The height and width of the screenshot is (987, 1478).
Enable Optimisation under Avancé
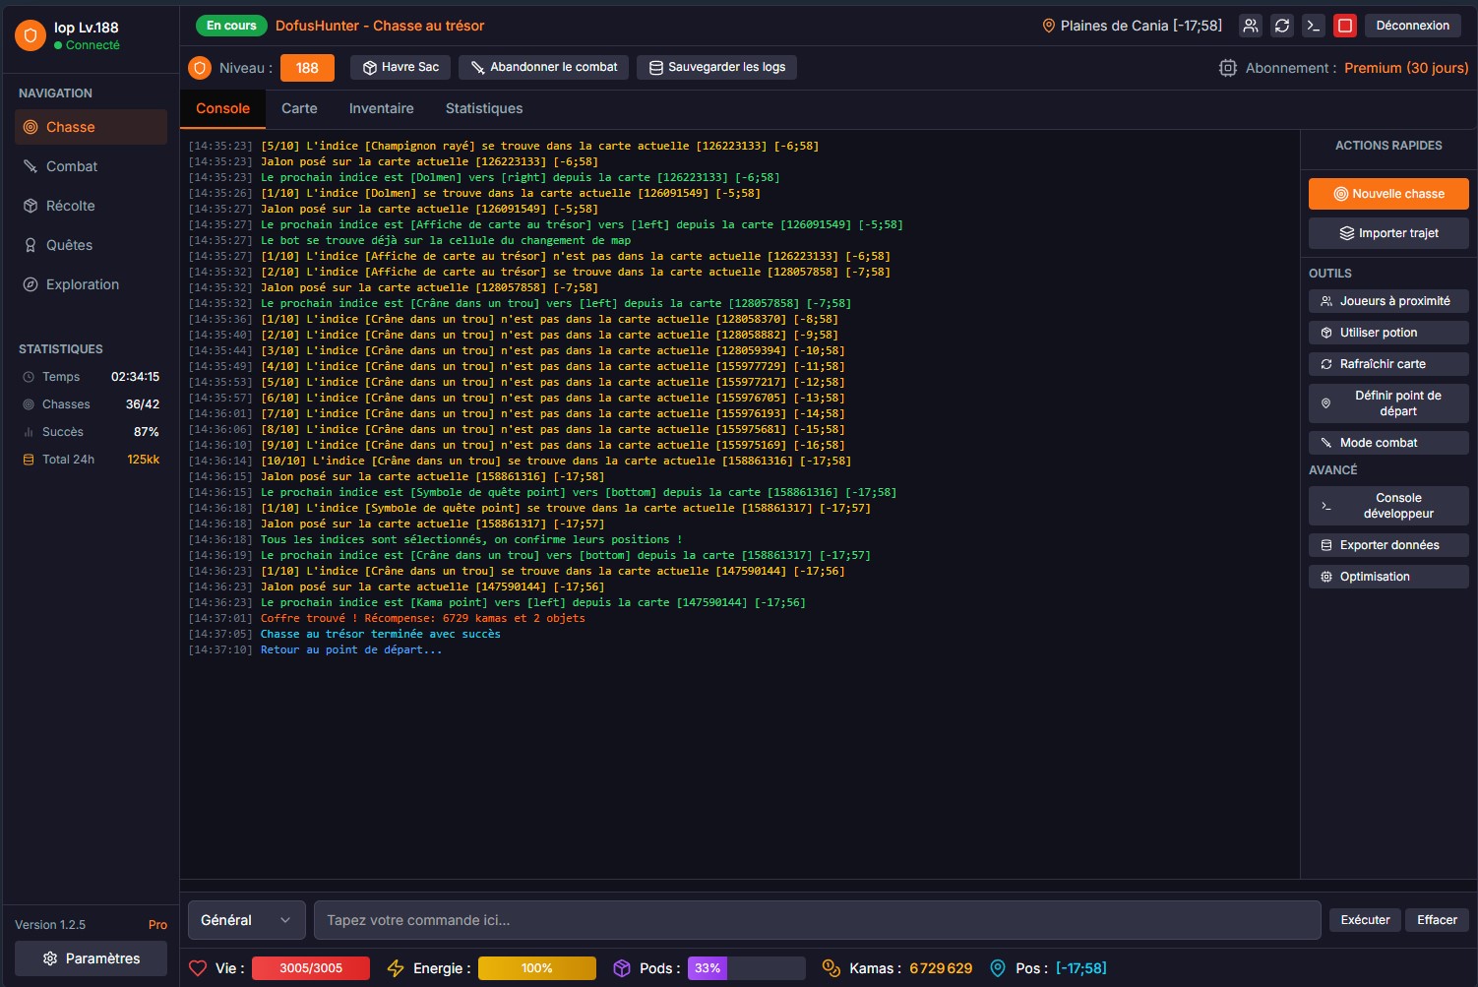(x=1387, y=576)
